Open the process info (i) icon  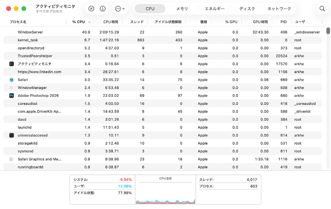click(x=103, y=9)
